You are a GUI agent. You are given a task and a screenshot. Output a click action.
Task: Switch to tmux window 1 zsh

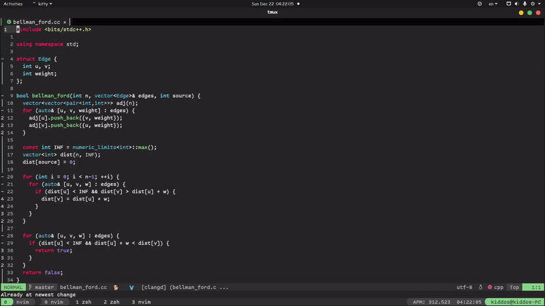(83, 302)
